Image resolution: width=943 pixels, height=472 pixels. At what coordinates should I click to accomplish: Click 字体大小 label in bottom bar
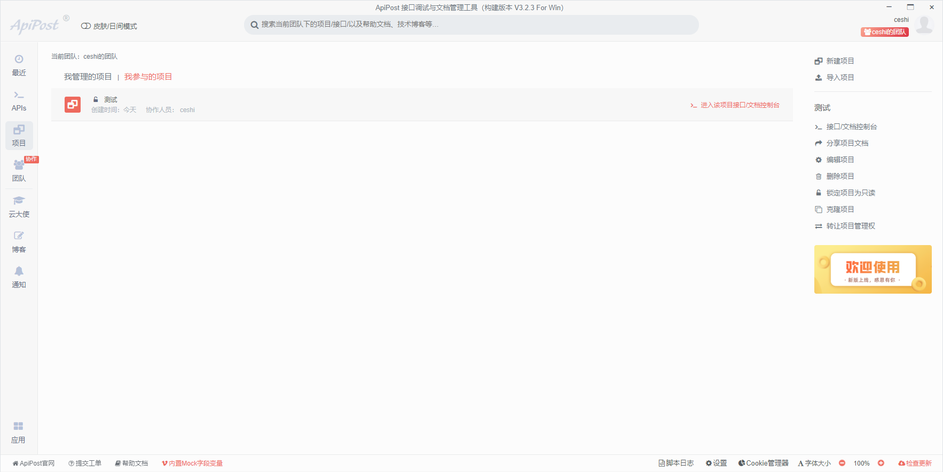tap(814, 463)
